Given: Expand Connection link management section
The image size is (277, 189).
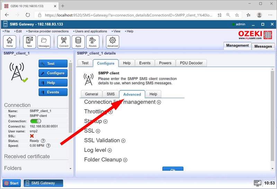Looking at the screenshot, I should 159,102.
